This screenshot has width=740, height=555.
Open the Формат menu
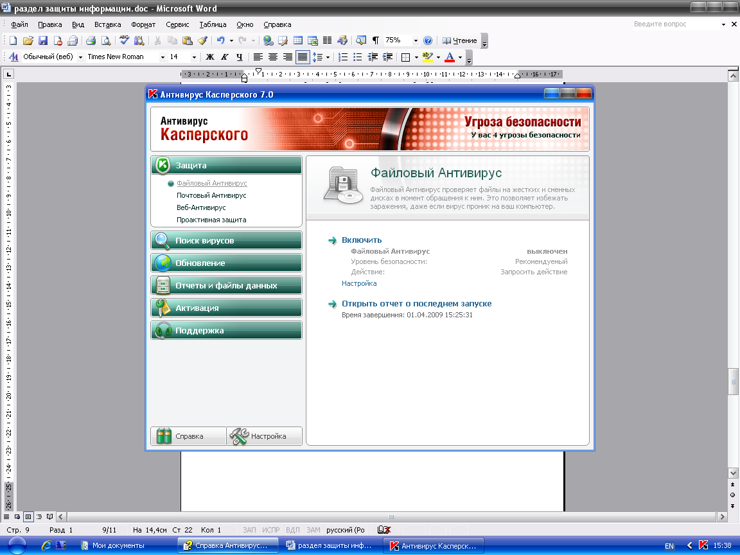tap(143, 24)
